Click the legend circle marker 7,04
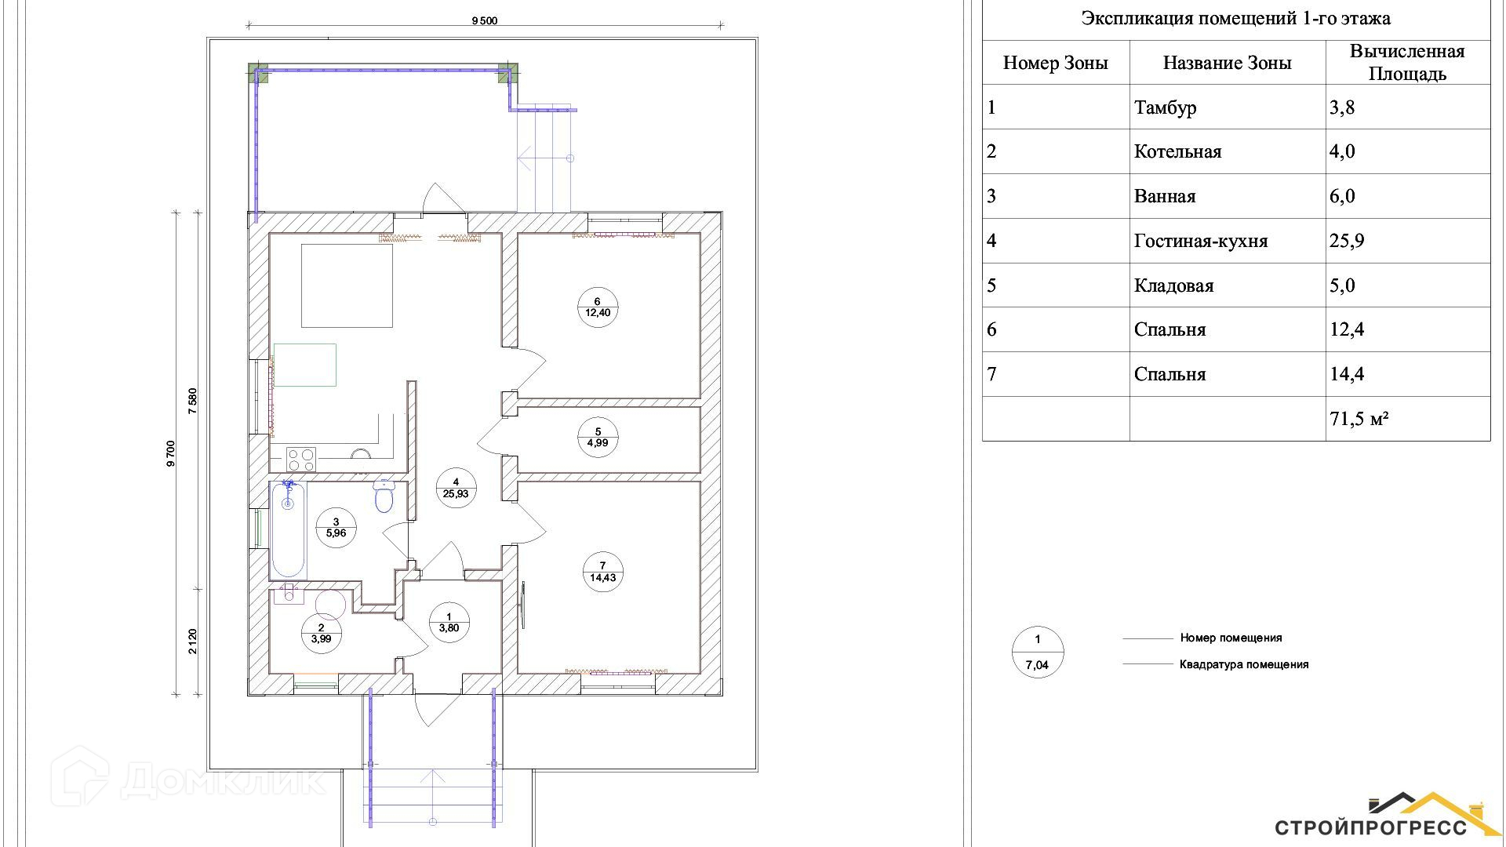The width and height of the screenshot is (1506, 847). 1037,653
